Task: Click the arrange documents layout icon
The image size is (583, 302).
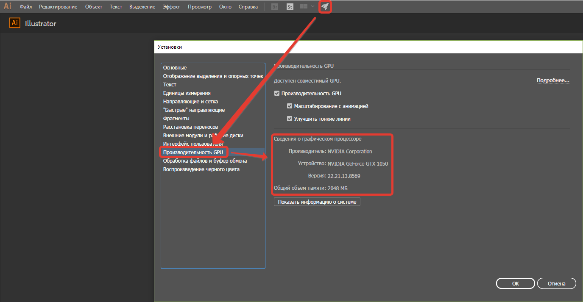Action: pos(304,6)
